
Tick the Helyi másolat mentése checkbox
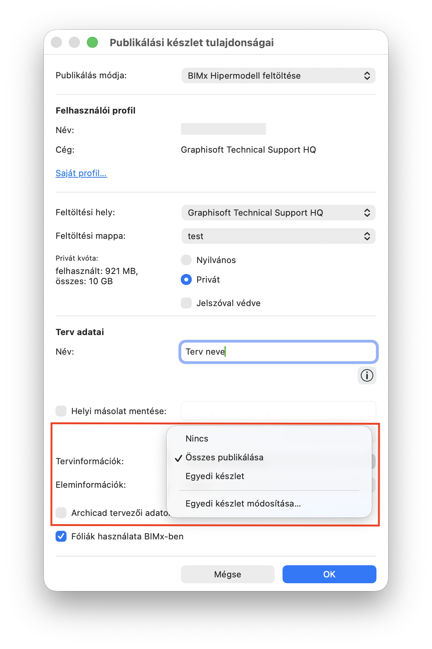61,411
